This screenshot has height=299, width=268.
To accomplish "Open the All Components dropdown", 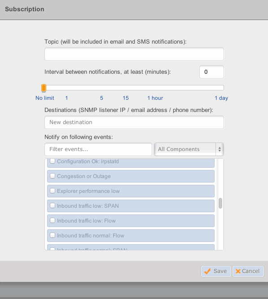I will [189, 149].
